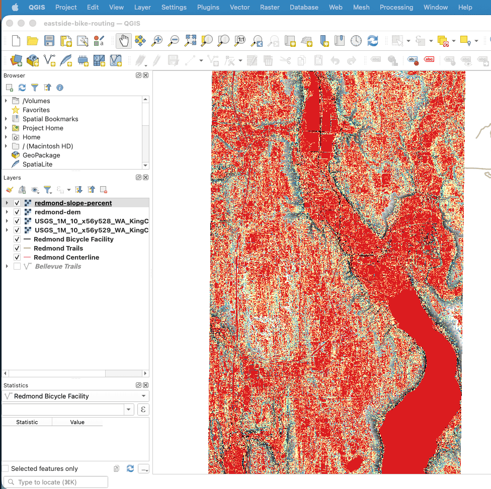Click Browser panel scroll down arrow

[x=145, y=165]
